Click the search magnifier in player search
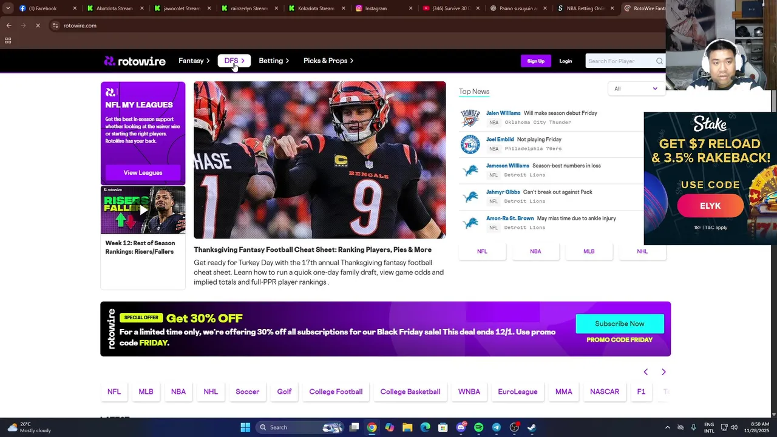777x437 pixels. click(x=659, y=61)
